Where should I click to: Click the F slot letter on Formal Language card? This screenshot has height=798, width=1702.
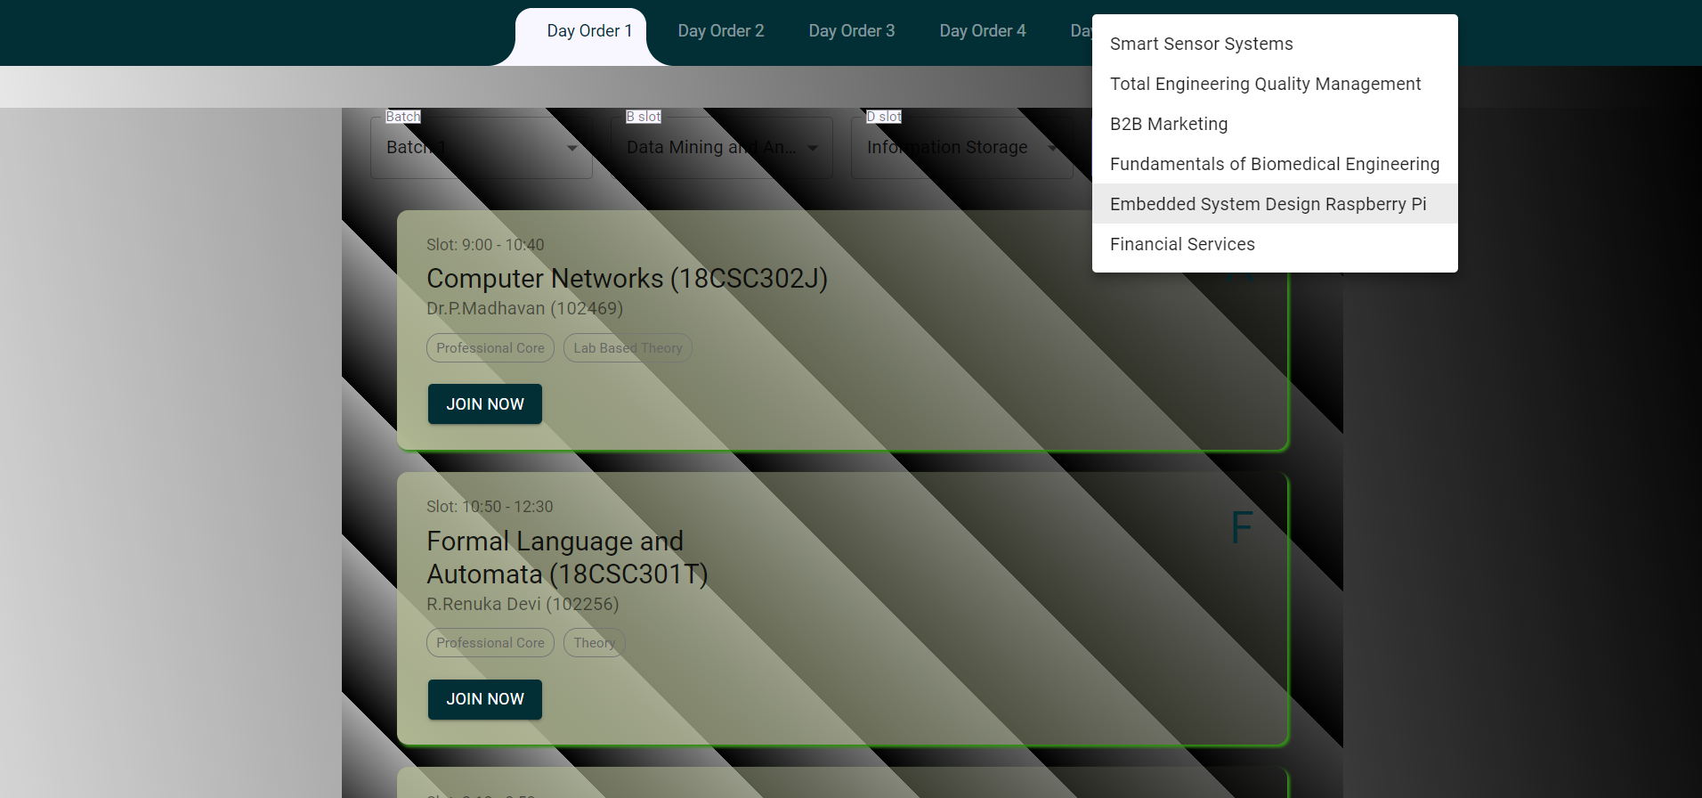point(1242,528)
